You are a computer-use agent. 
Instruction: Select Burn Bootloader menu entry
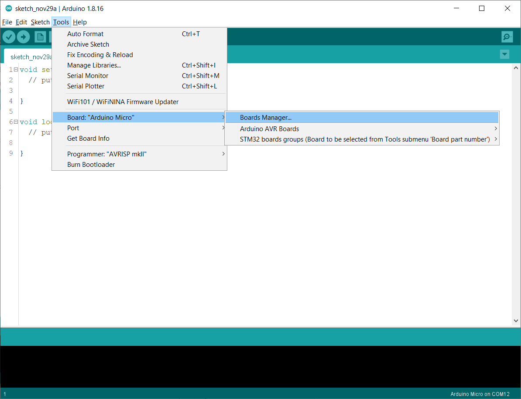(x=139, y=165)
